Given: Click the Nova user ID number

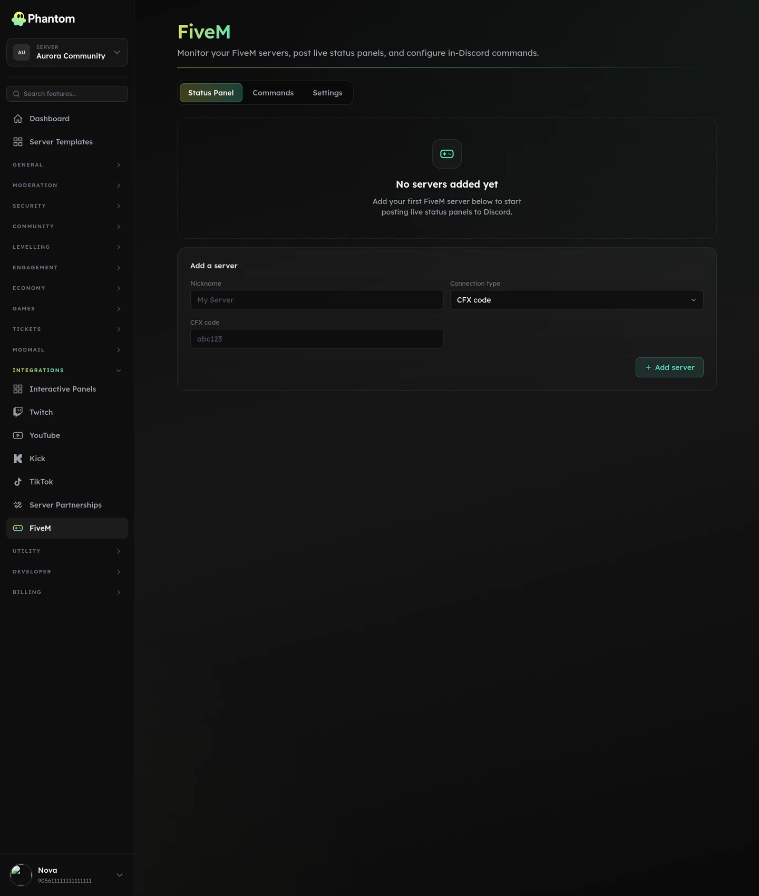Looking at the screenshot, I should (65, 881).
